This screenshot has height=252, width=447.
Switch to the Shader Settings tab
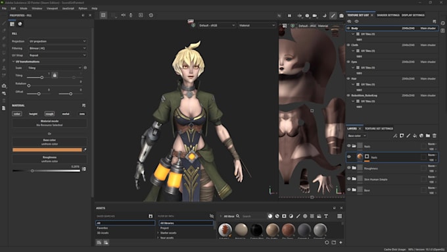(388, 15)
